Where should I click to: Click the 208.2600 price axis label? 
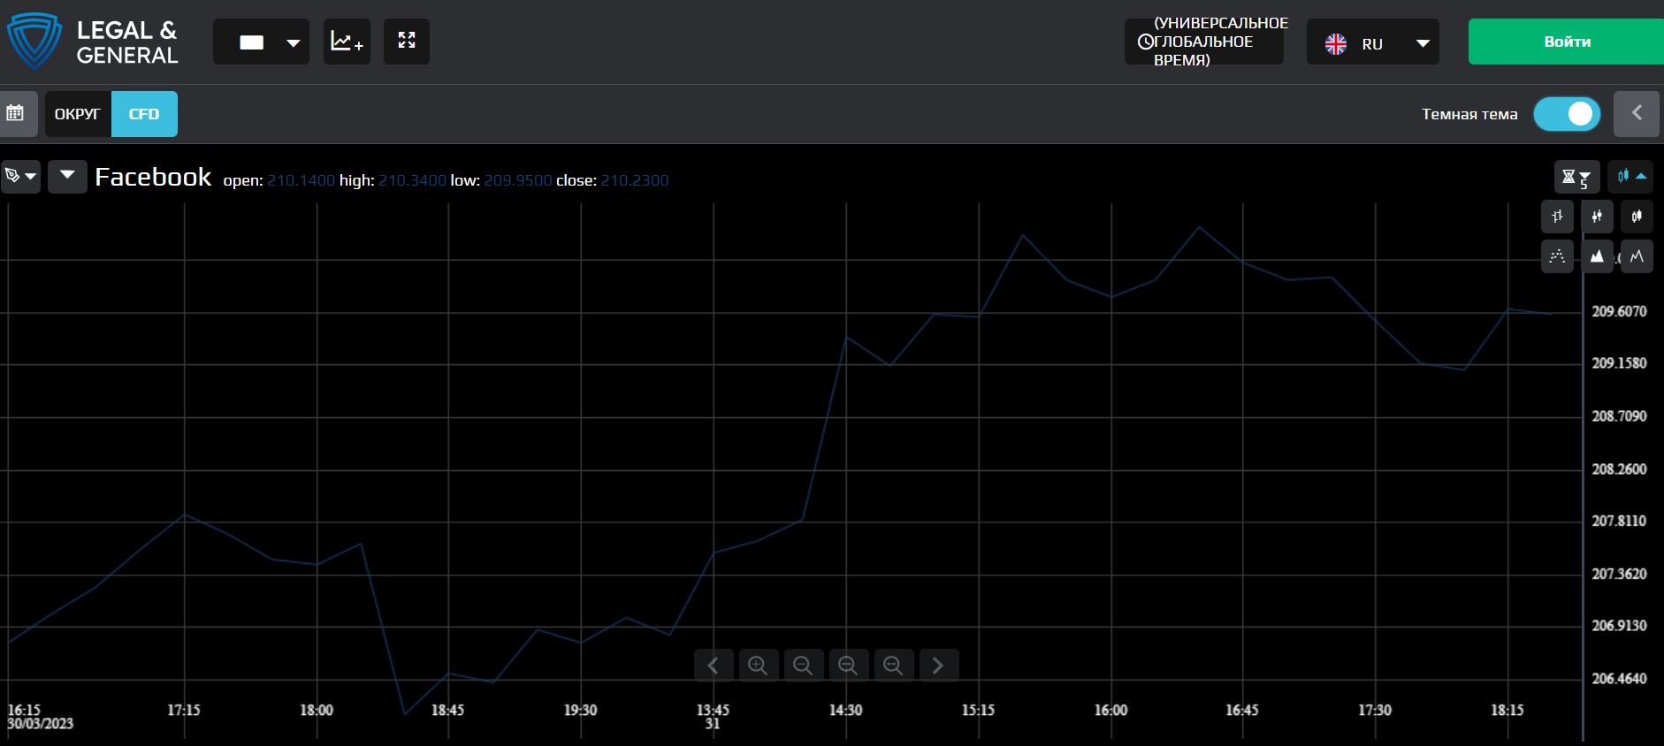[1619, 469]
